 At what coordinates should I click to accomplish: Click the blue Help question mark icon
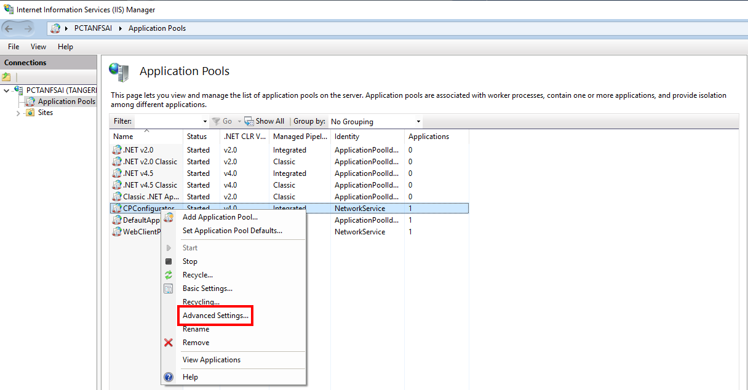tap(169, 377)
